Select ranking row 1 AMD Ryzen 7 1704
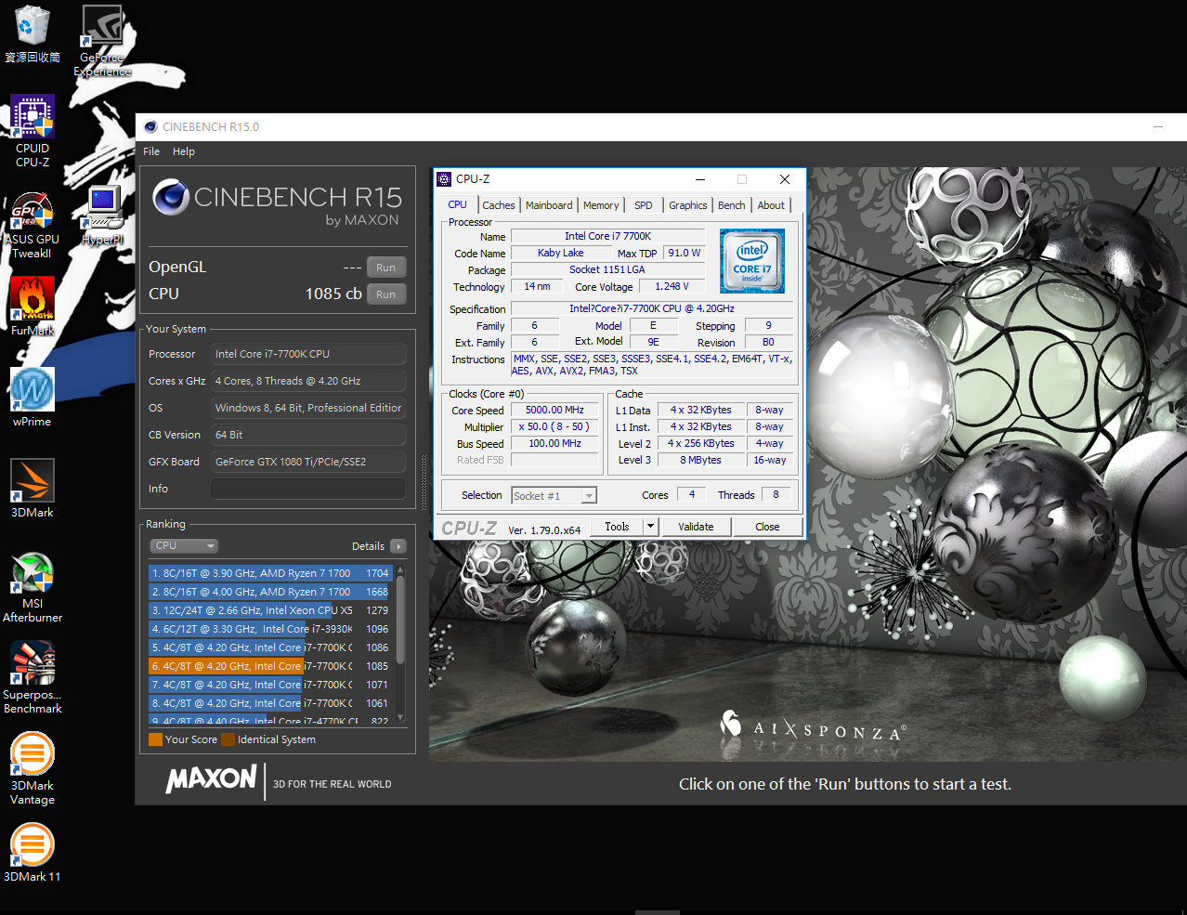Screen dimensions: 1187x915 click(270, 573)
